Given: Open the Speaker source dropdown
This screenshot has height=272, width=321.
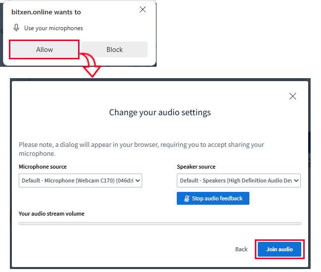Looking at the screenshot, I should [x=239, y=181].
